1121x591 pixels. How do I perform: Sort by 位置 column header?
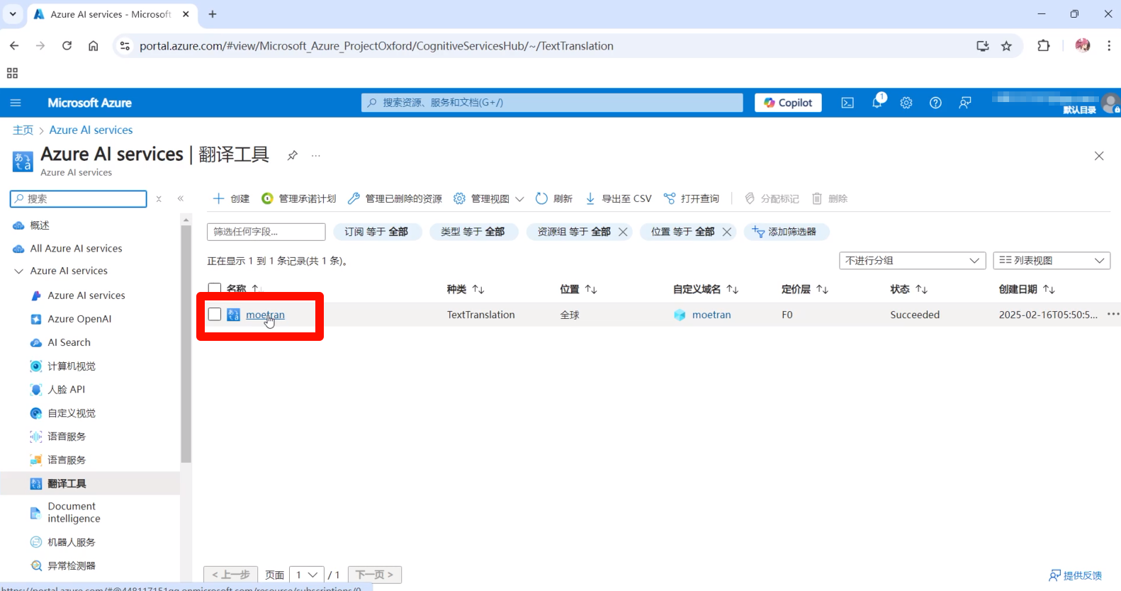pos(578,289)
